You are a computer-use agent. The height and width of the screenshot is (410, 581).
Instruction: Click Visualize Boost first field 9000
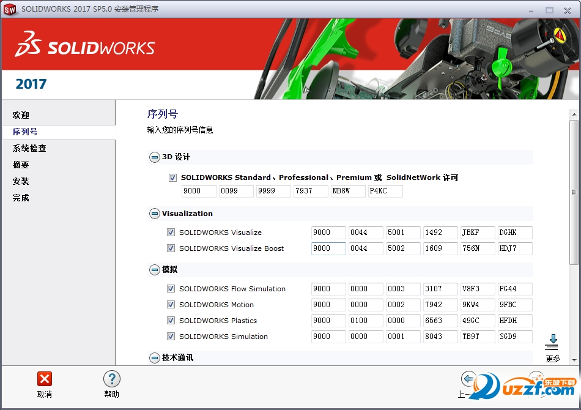pyautogui.click(x=328, y=248)
